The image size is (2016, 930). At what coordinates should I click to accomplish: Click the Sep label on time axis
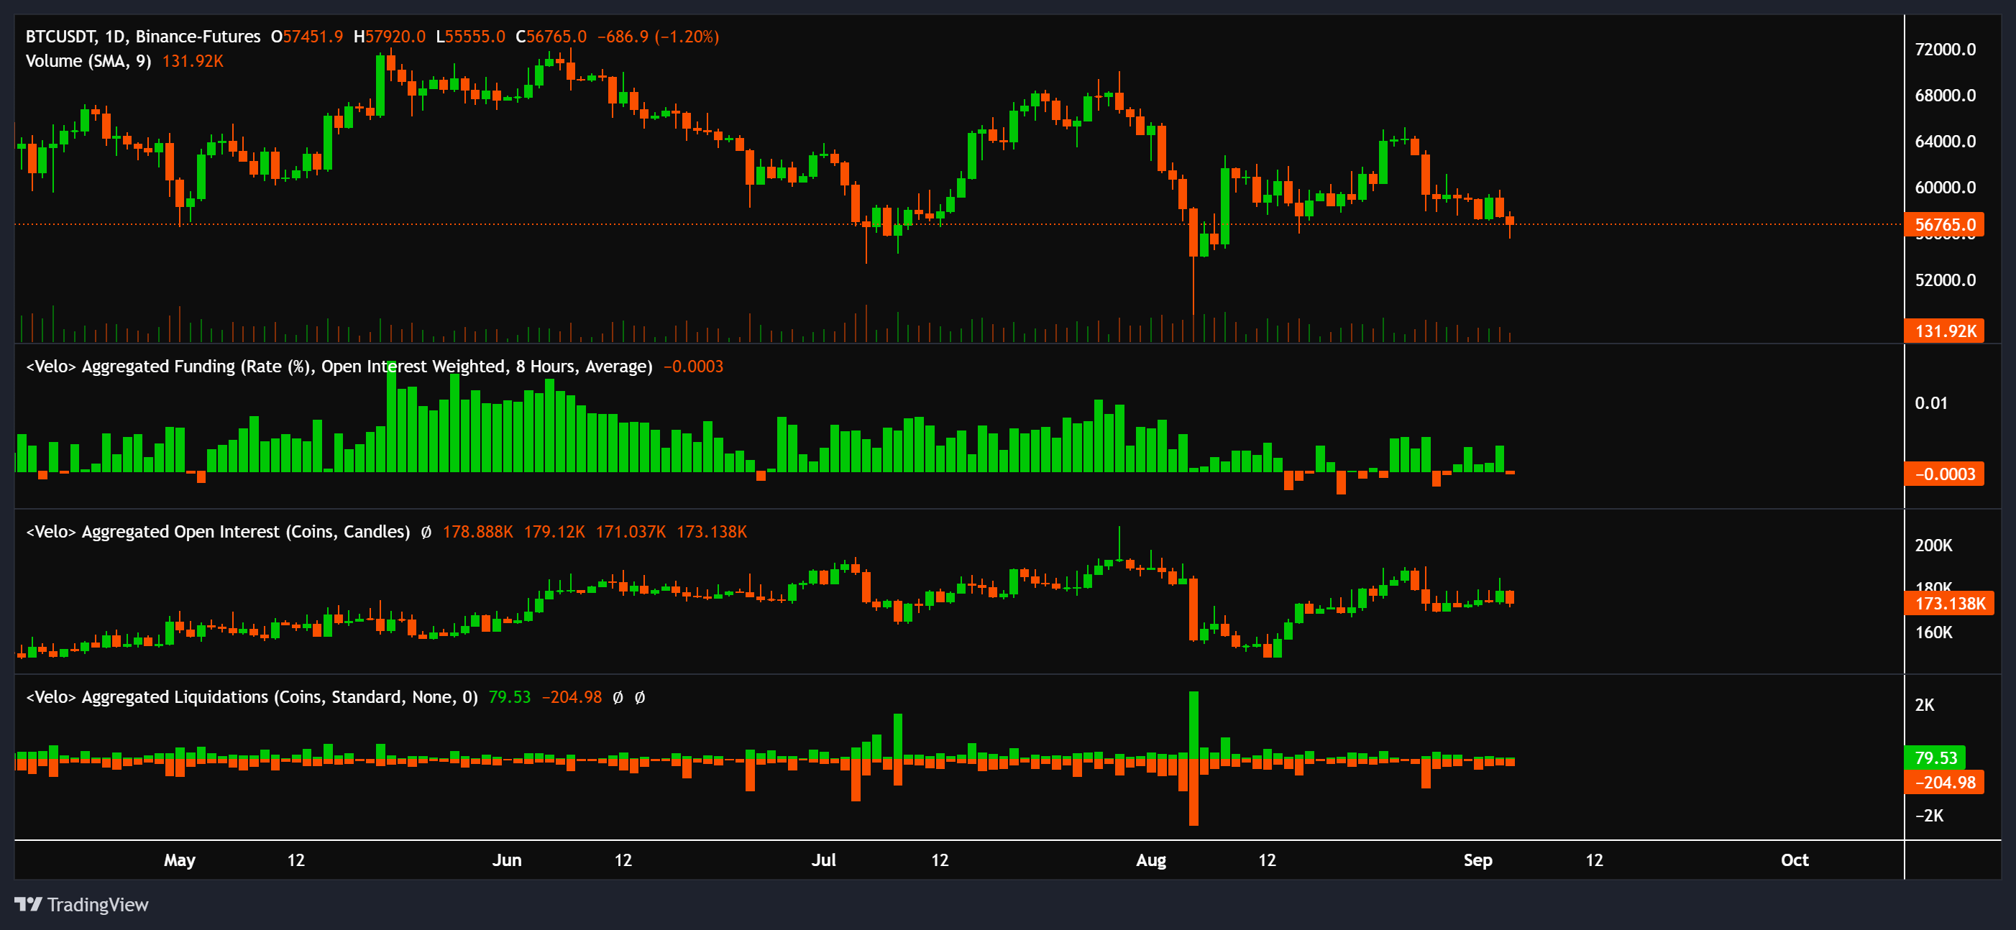(1477, 860)
